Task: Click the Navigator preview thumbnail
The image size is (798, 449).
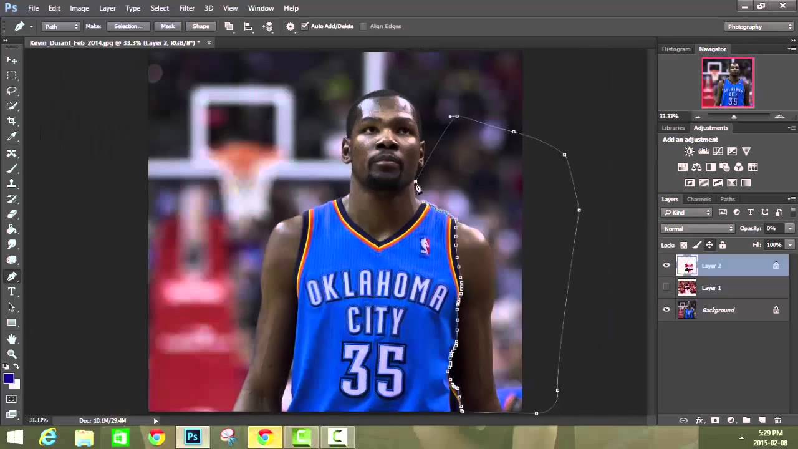Action: pyautogui.click(x=728, y=82)
